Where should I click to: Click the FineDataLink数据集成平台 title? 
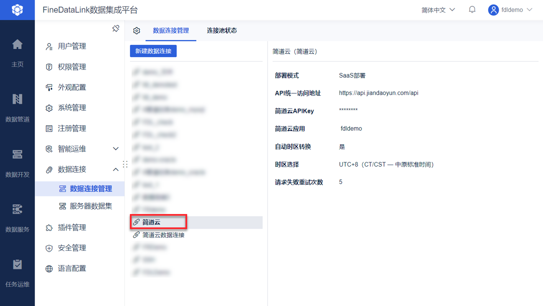click(90, 10)
